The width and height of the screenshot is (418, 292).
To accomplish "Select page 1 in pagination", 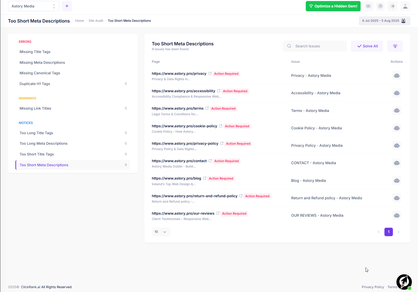I will (x=389, y=232).
